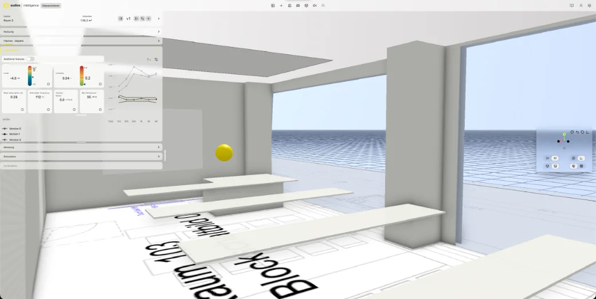Image resolution: width=596 pixels, height=299 pixels.
Task: Switch view to 2D mode
Action: [547, 158]
